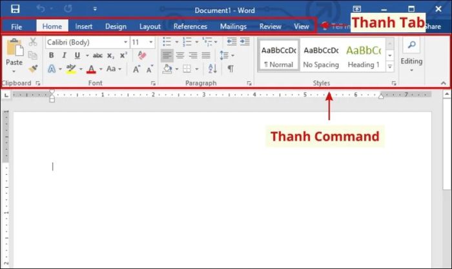The width and height of the screenshot is (452, 269).
Task: Open the Paragraph dialog launcher
Action: 249,83
